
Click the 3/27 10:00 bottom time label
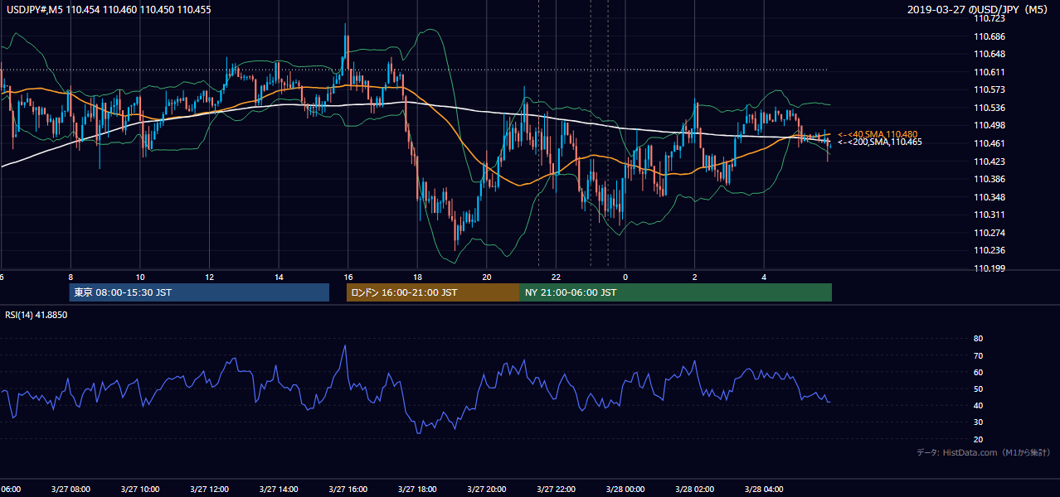140,489
